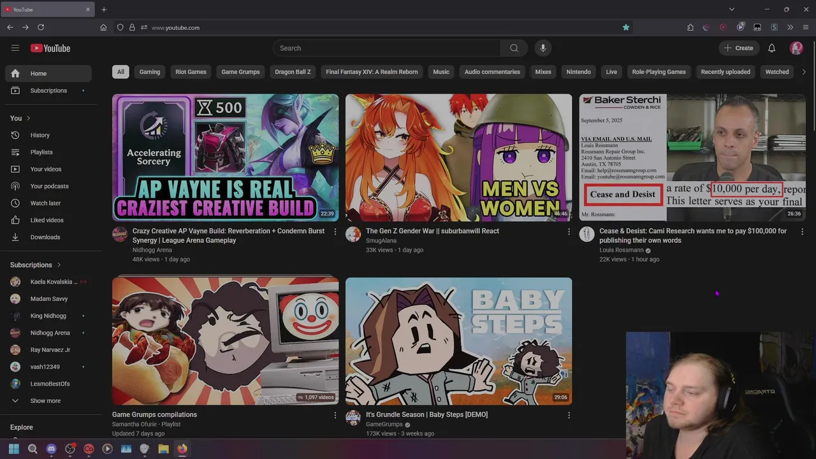Open the Windows Start menu
Screen dimensions: 816x459
pos(14,449)
